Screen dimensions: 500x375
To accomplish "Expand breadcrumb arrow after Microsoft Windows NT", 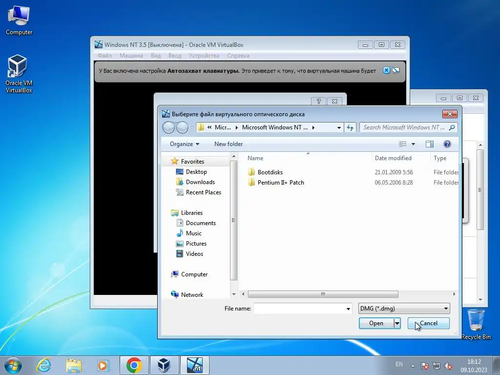I will [313, 127].
